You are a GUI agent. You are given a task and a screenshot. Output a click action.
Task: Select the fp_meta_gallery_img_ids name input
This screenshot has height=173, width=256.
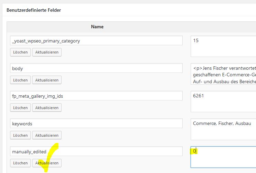click(x=96, y=96)
